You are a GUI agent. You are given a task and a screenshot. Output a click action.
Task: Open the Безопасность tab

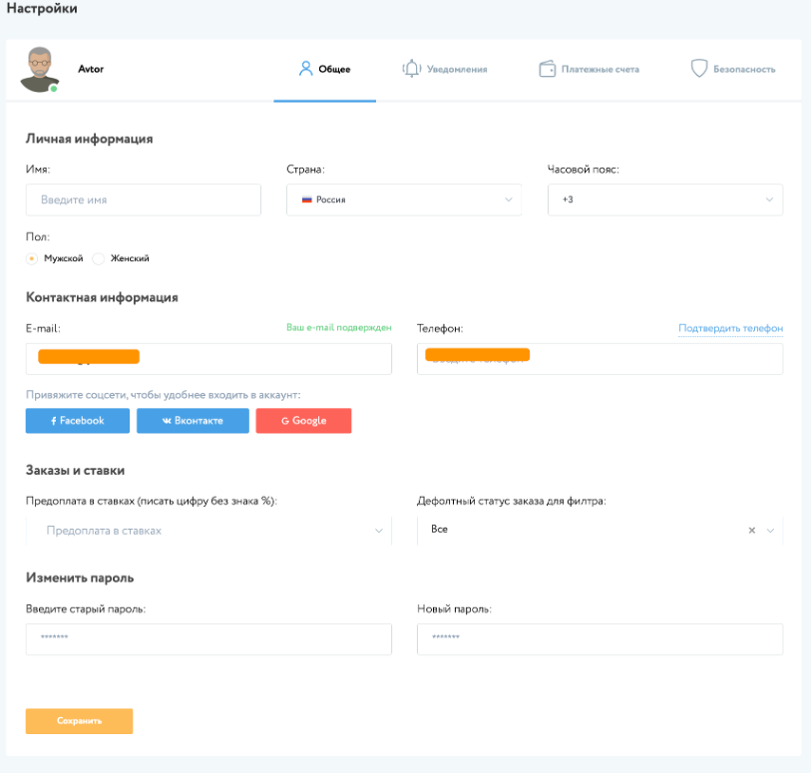tap(743, 70)
